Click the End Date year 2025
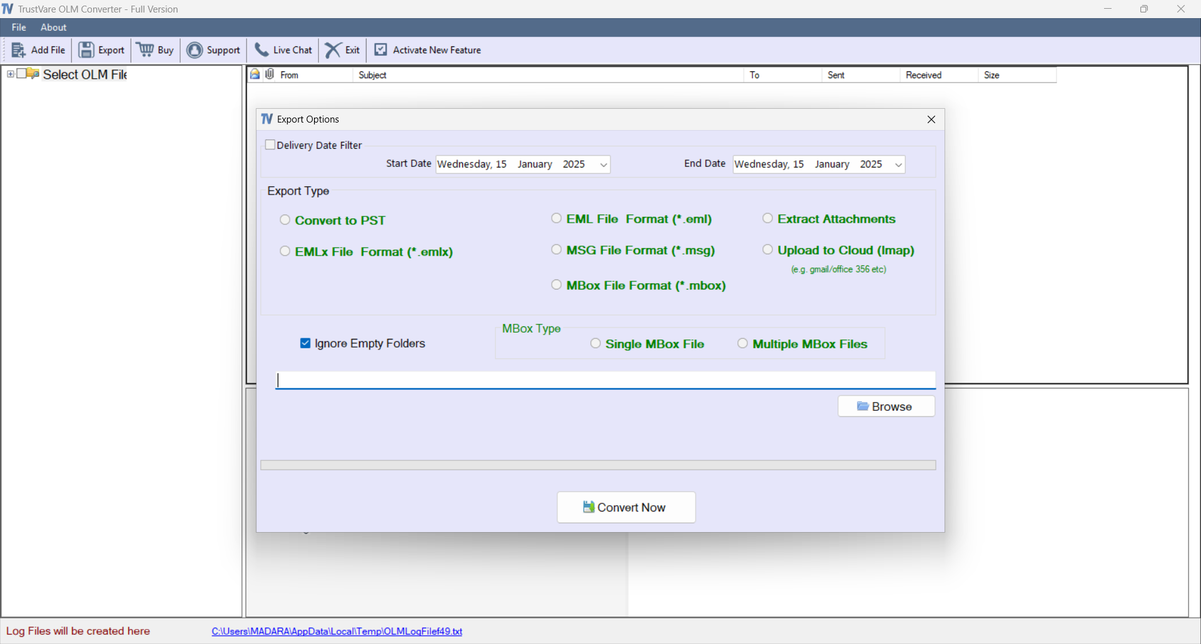The height and width of the screenshot is (644, 1201). point(871,164)
